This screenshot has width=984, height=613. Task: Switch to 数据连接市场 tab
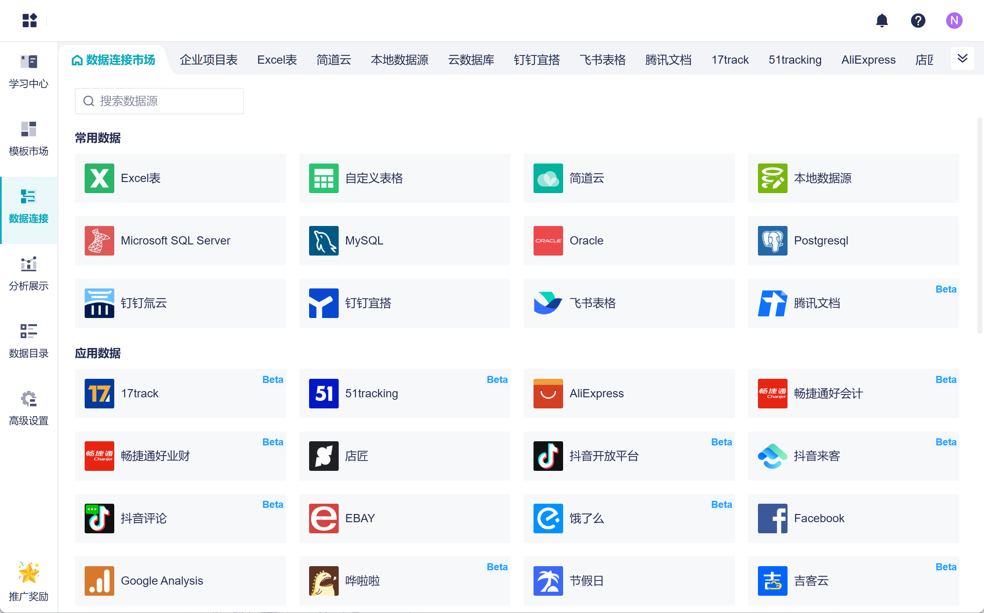113,60
